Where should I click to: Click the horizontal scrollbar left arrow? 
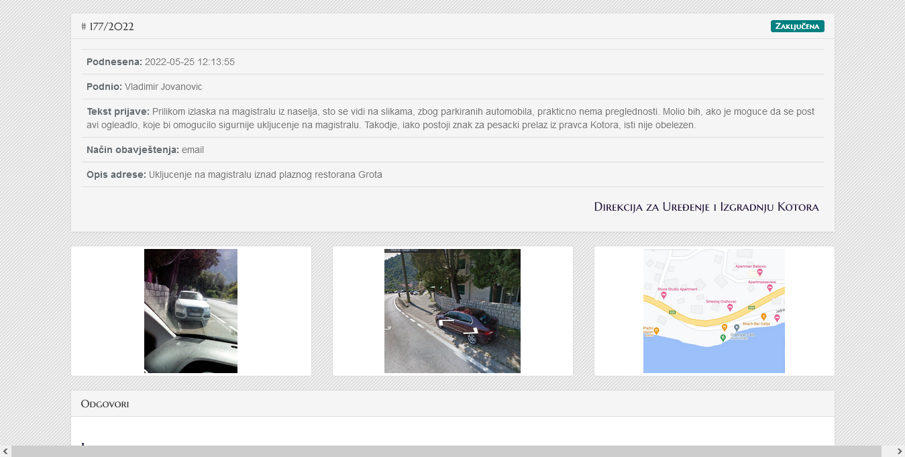5,451
